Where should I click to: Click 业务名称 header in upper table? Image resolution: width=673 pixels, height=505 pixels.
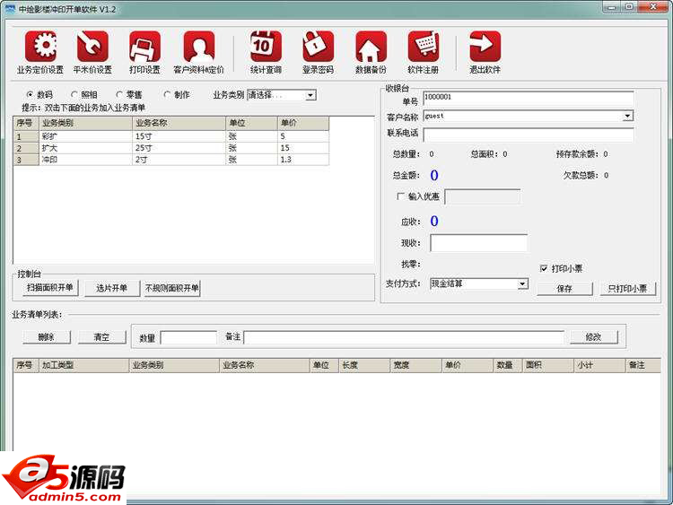click(179, 123)
